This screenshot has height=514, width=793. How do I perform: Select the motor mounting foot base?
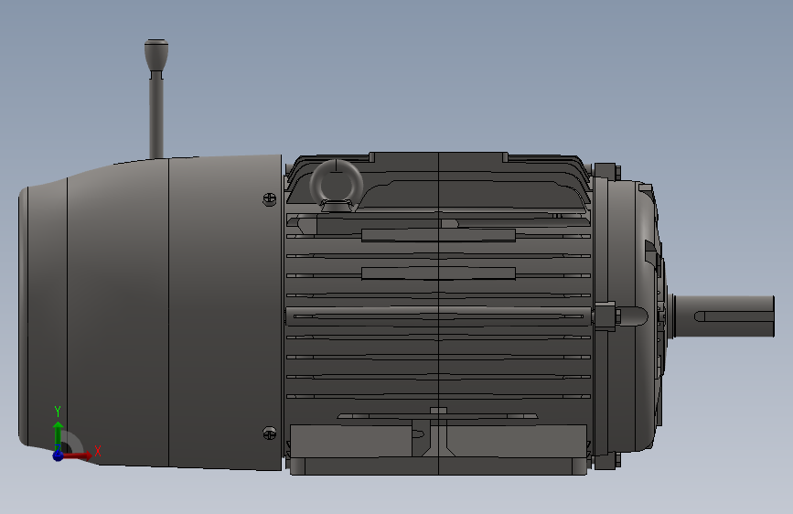click(x=438, y=466)
